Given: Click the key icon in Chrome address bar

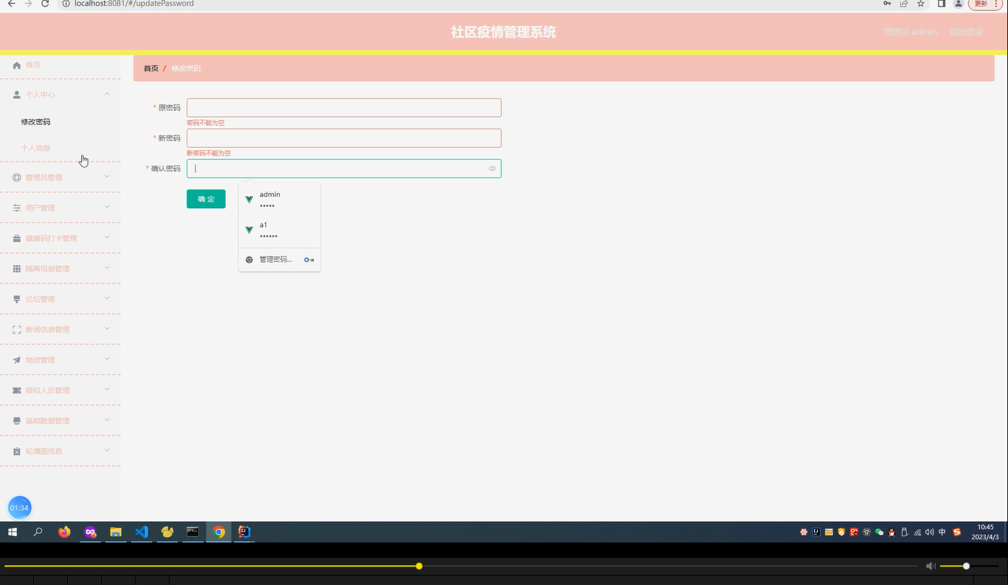Looking at the screenshot, I should click(887, 4).
